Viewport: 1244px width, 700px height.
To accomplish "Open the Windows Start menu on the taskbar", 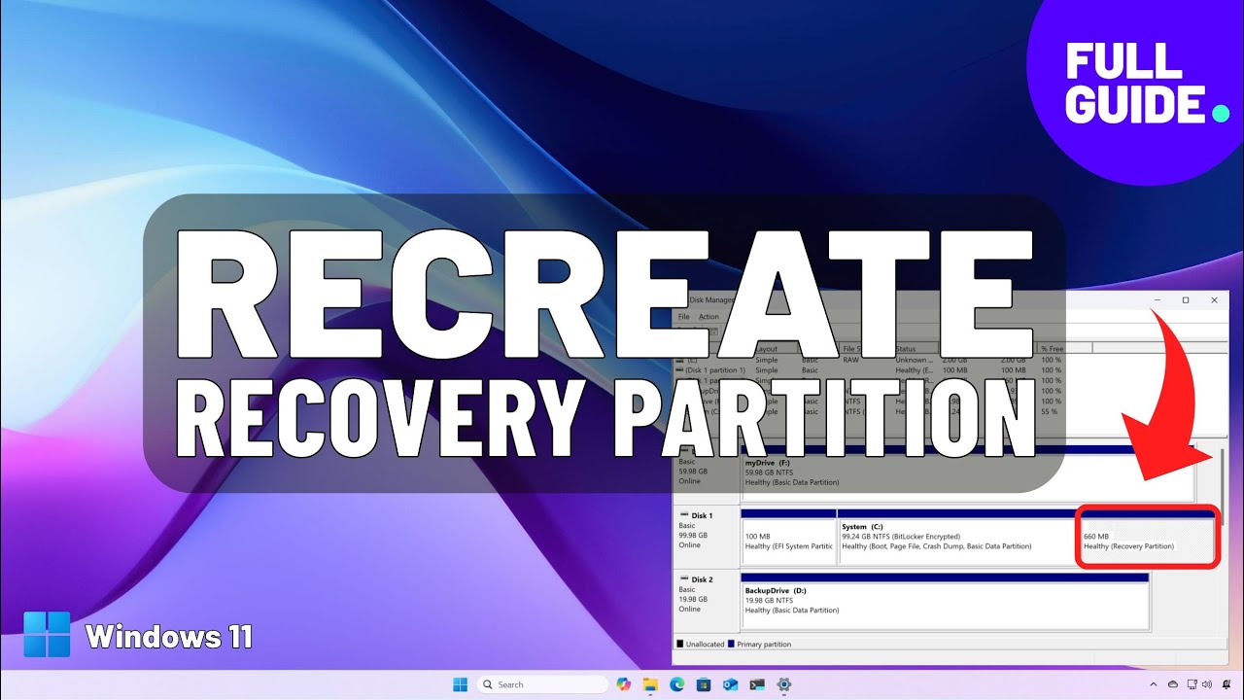I will point(461,684).
